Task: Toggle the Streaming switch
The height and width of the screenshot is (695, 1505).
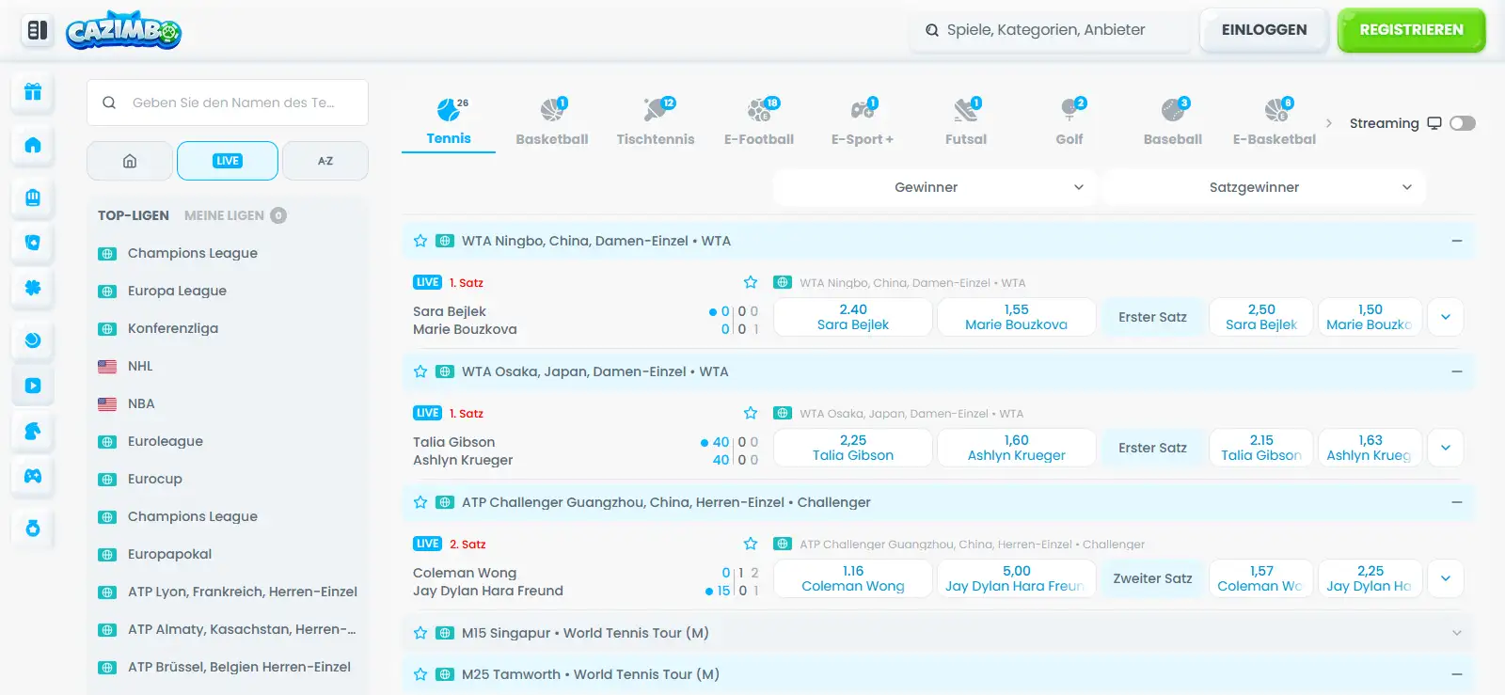Action: [1463, 123]
